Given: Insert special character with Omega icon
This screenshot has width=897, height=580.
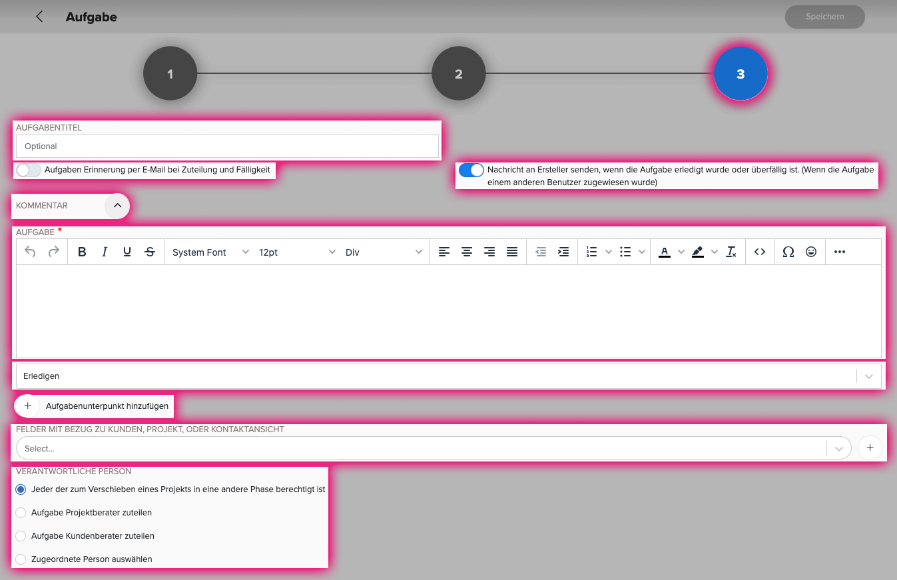Looking at the screenshot, I should [x=788, y=252].
